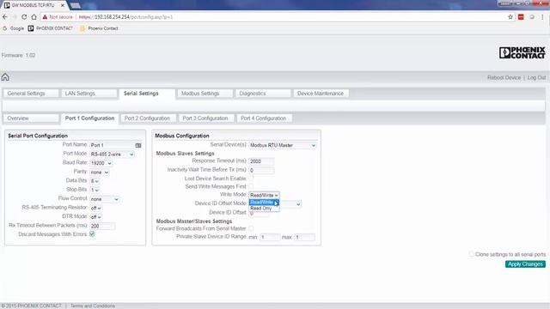Edit Private Slave Device ID max field
Screen dimensions: 550x309
coord(304,237)
